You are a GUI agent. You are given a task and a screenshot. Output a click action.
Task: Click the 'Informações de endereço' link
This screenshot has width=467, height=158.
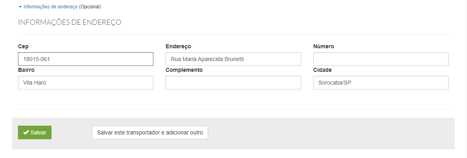[51, 7]
